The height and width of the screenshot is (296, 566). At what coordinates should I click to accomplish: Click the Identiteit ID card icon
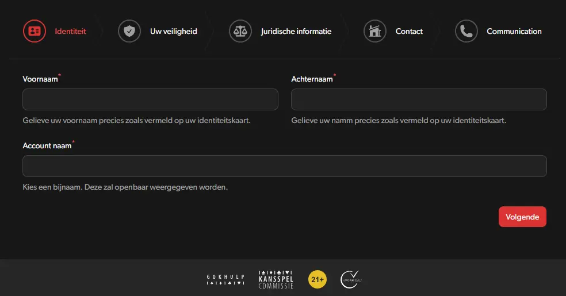[35, 31]
